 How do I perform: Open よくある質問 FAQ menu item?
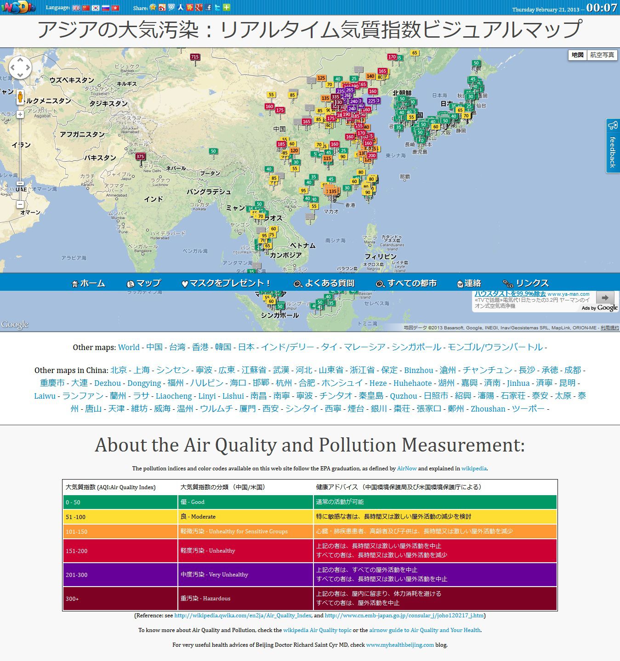(324, 283)
